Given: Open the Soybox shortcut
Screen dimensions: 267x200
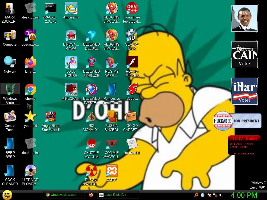Looking at the screenshot, I should [132, 92].
